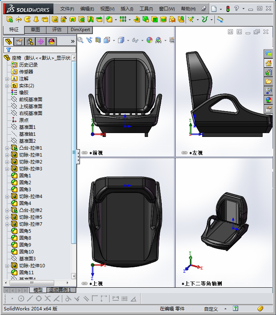Open the Appearances tab in task pane
This screenshot has width=276, height=315.
pos(268,100)
